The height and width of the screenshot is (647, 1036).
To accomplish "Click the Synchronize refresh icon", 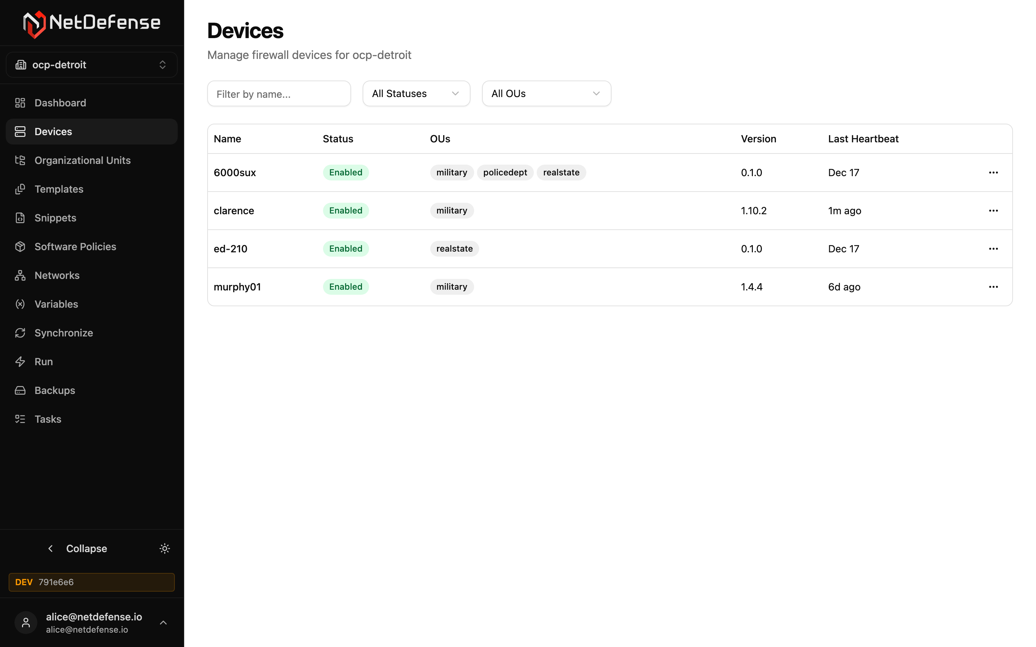I will click(20, 332).
